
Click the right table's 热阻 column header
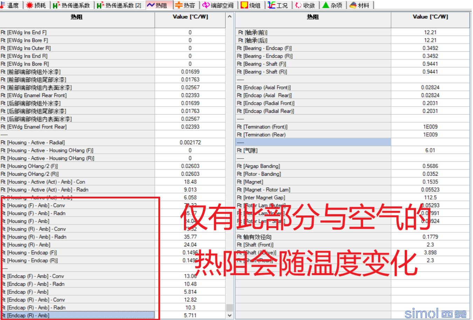[313, 20]
